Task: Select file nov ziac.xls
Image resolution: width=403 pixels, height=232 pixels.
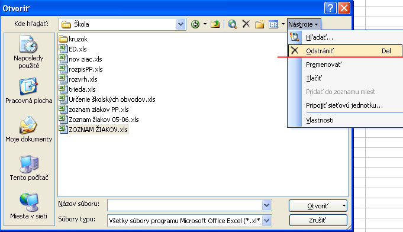Action: (80, 59)
